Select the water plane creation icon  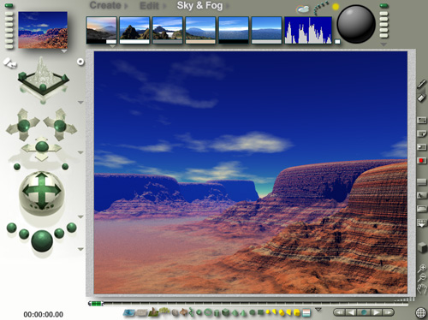click(129, 313)
